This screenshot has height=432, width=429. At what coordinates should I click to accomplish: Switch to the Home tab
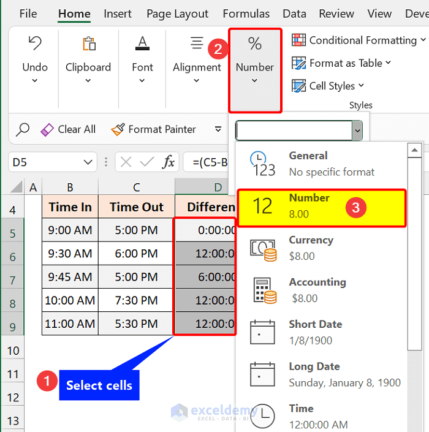(74, 13)
